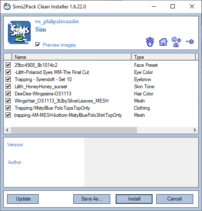The image size is (202, 211).
Task: Sort list by Name column header
Action: click(x=72, y=57)
